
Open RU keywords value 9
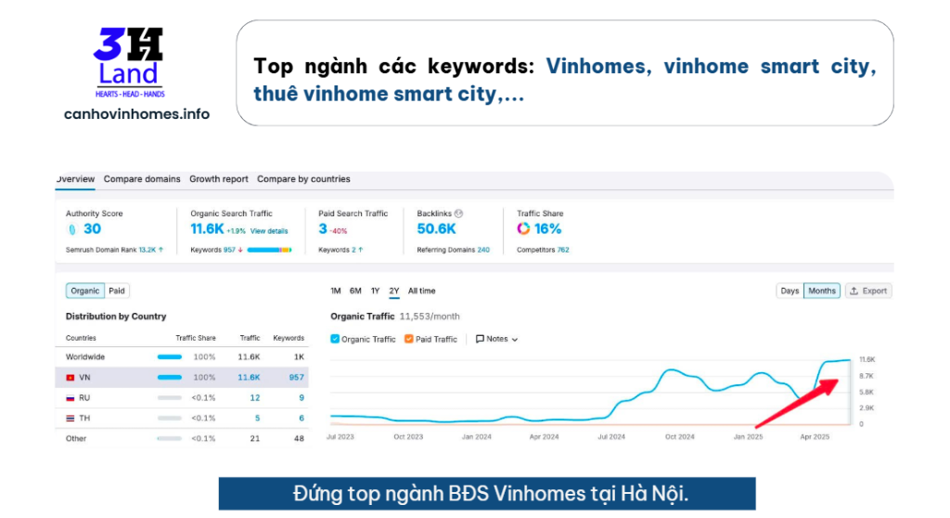[x=302, y=398]
